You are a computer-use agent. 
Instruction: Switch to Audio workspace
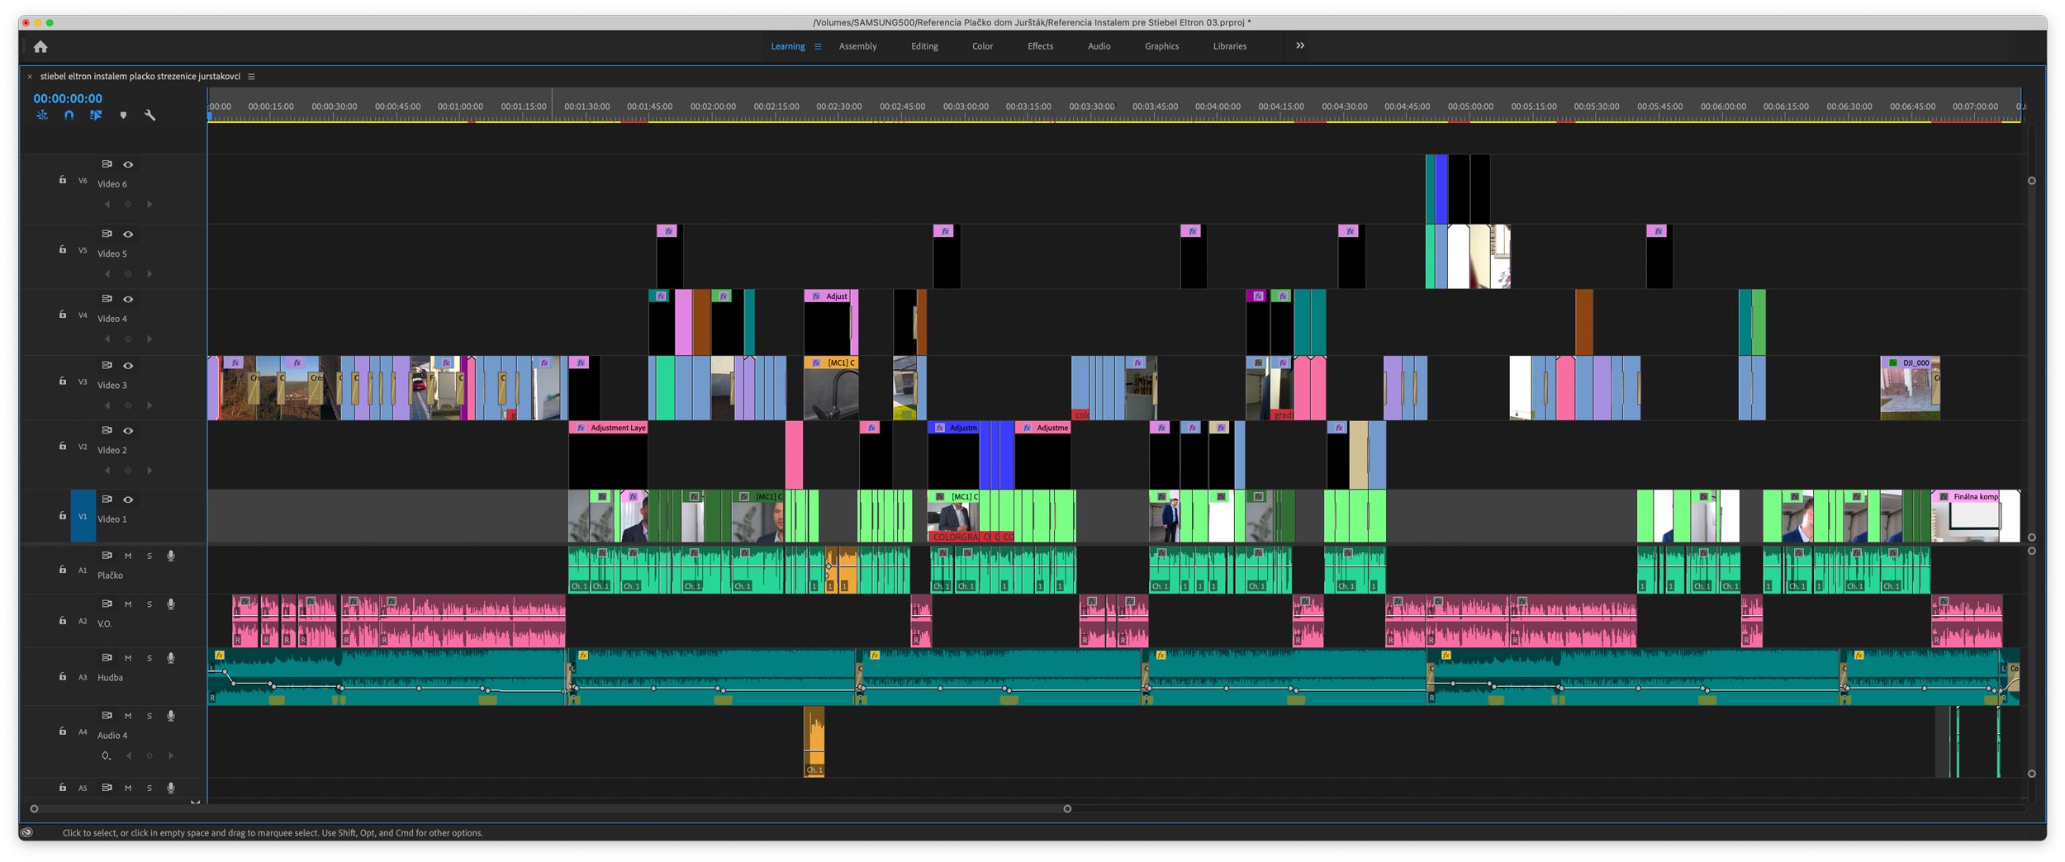click(1099, 46)
